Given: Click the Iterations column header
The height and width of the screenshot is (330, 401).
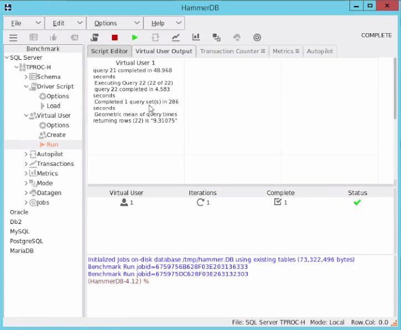Looking at the screenshot, I should [x=203, y=193].
